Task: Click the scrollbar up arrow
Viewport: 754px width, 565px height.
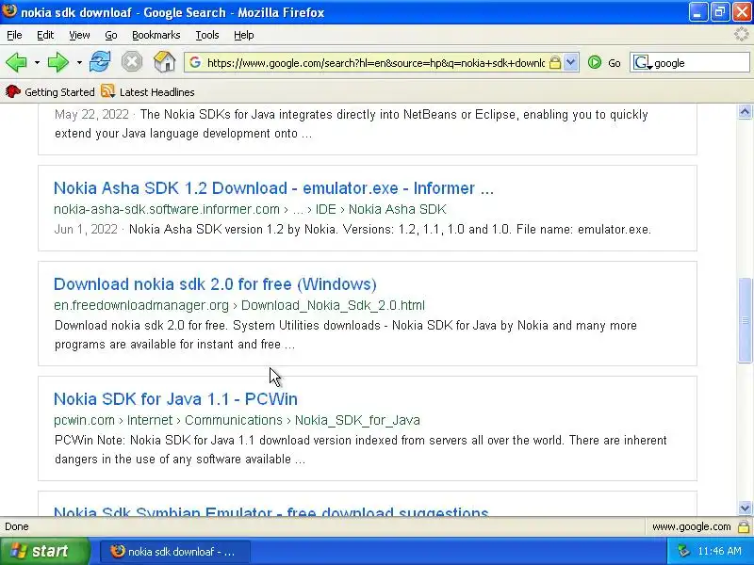Action: (x=745, y=112)
